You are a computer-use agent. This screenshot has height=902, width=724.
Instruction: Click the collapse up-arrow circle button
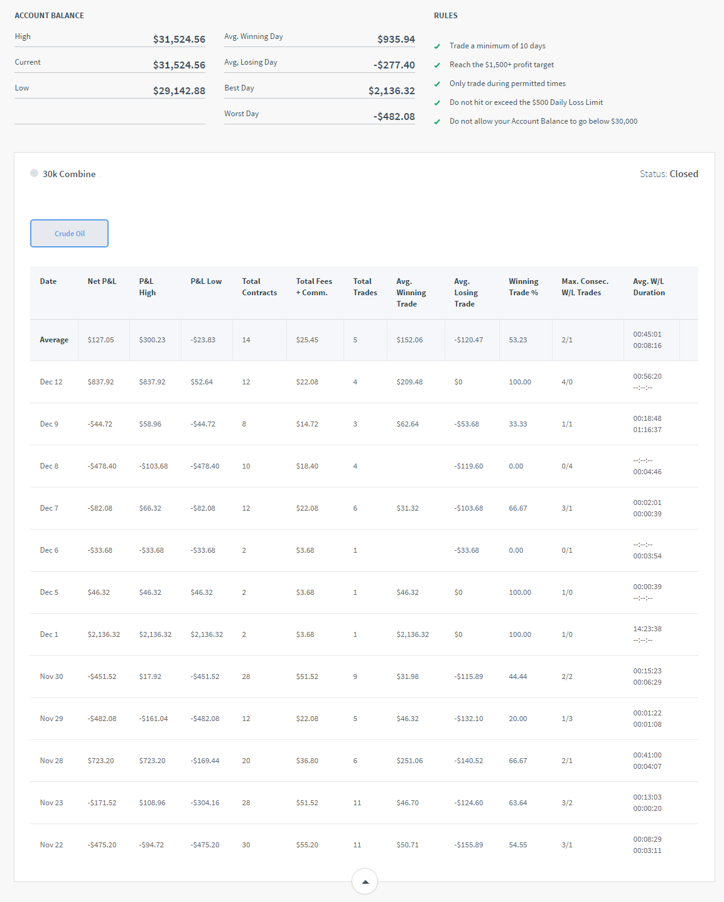(x=365, y=881)
